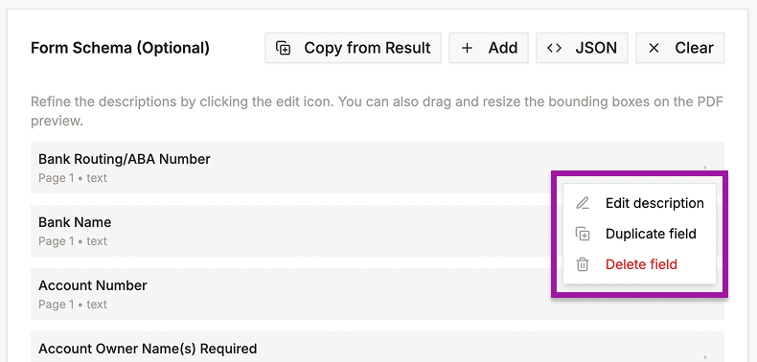Clear the form schema
The width and height of the screenshot is (757, 362).
[679, 48]
